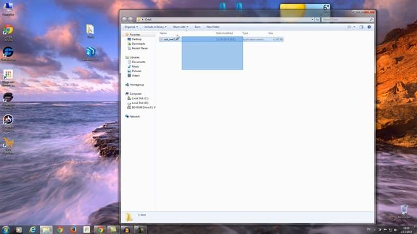
Task: Select the adi_inet2 file row
Action: click(x=222, y=39)
